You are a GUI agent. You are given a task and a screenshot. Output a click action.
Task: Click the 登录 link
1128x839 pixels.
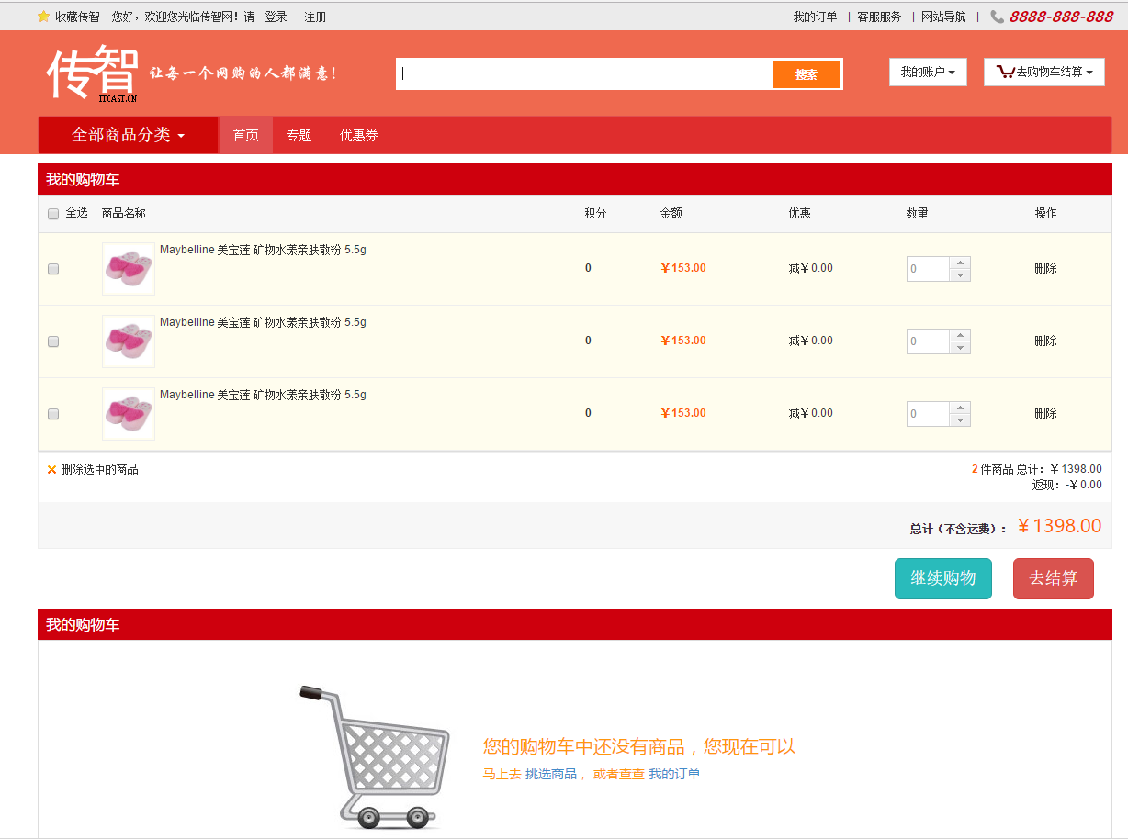[276, 17]
